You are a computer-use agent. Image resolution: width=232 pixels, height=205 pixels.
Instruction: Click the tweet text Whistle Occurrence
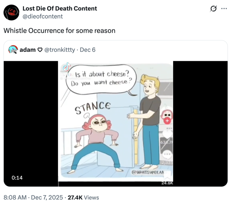click(x=59, y=31)
